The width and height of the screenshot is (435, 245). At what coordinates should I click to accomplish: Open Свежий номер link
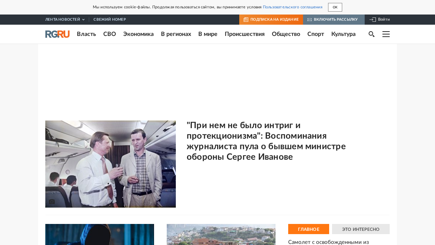click(109, 20)
